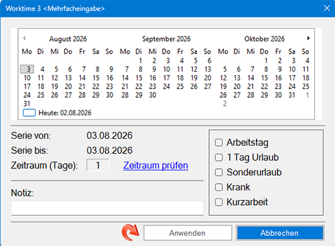
Task: Select August 3 in the calendar
Action: pos(27,69)
